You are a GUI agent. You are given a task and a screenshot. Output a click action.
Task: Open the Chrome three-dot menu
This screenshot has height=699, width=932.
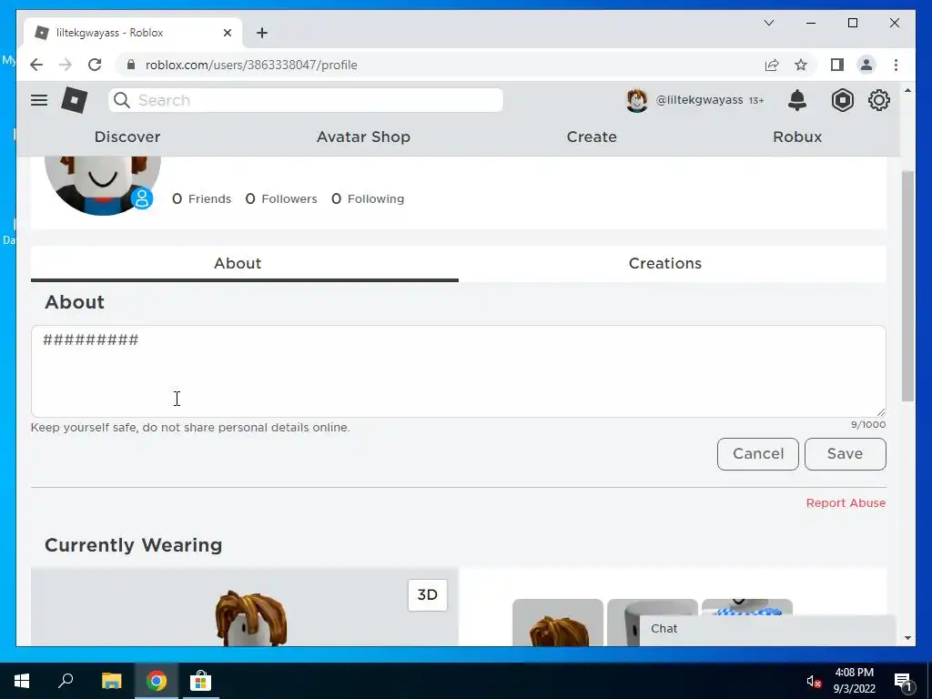coord(896,65)
